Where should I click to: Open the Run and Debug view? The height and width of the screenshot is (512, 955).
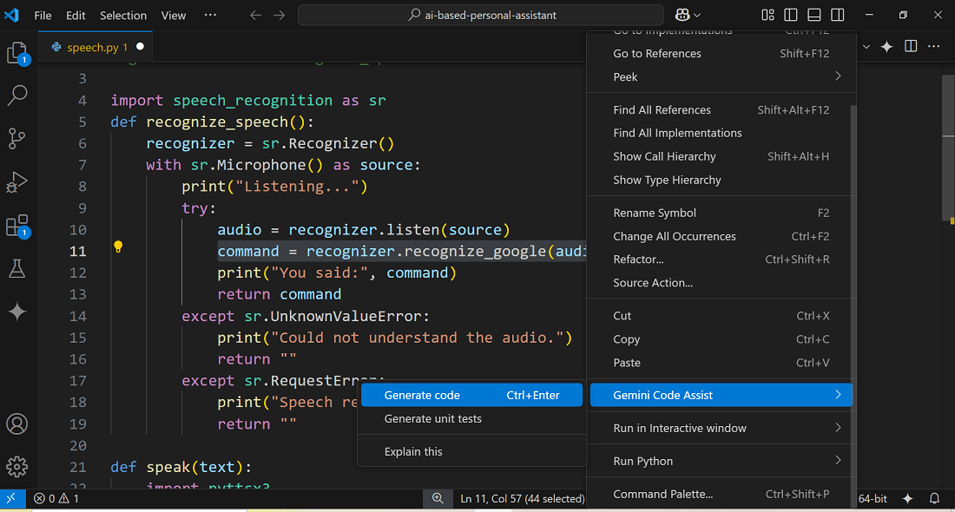[17, 182]
